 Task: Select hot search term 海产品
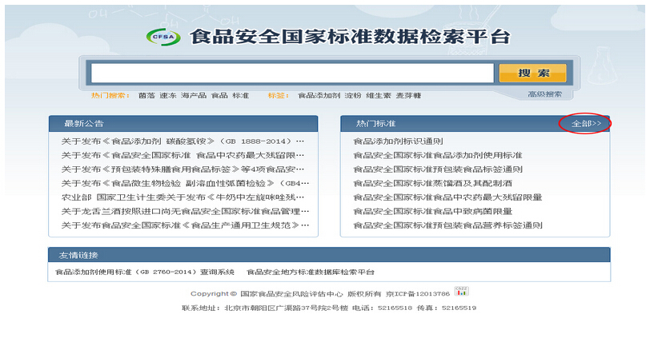(194, 95)
